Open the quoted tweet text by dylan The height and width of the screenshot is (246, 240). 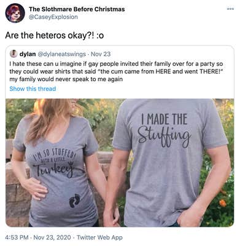click(x=116, y=71)
